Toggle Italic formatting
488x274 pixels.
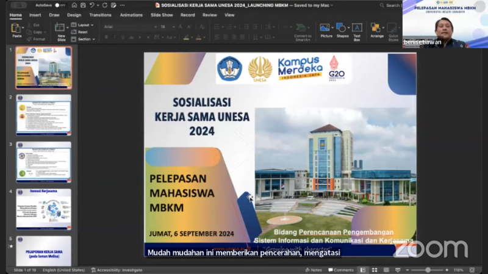pos(115,37)
